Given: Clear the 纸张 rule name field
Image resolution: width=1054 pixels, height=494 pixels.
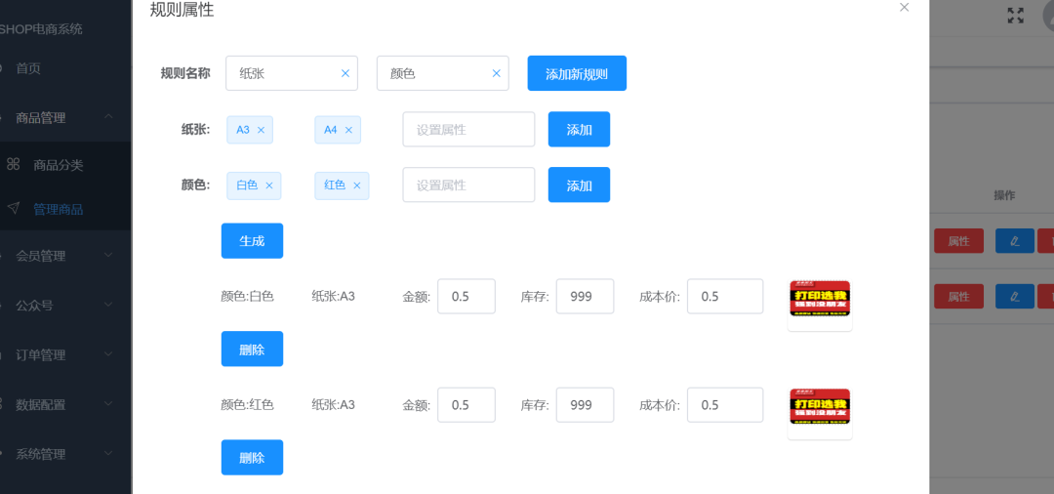Looking at the screenshot, I should point(345,73).
